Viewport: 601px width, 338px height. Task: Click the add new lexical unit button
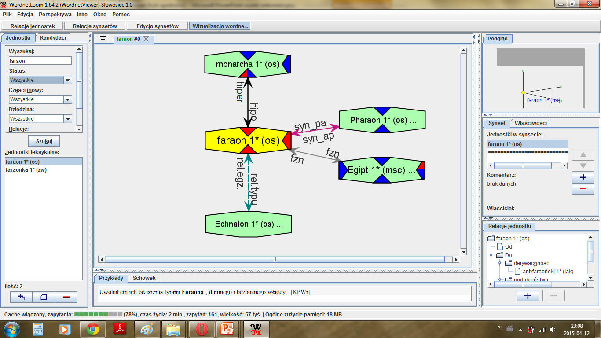21,297
